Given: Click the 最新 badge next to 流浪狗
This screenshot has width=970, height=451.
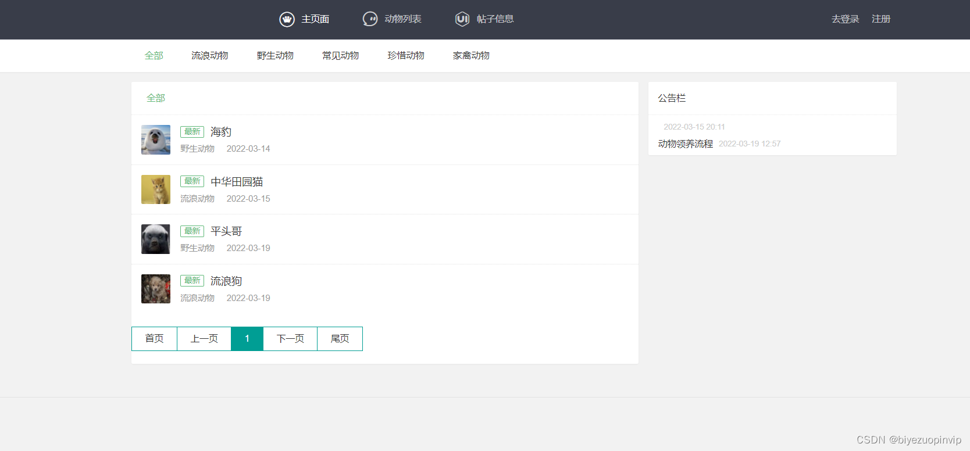Looking at the screenshot, I should coord(192,281).
